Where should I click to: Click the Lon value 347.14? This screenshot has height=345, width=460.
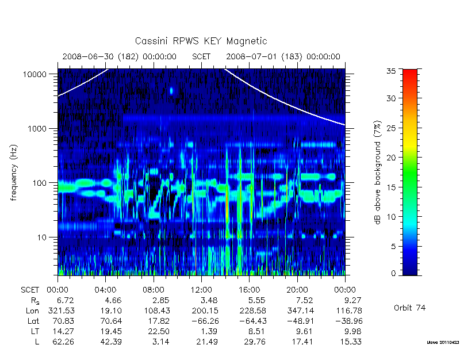tap(300, 310)
